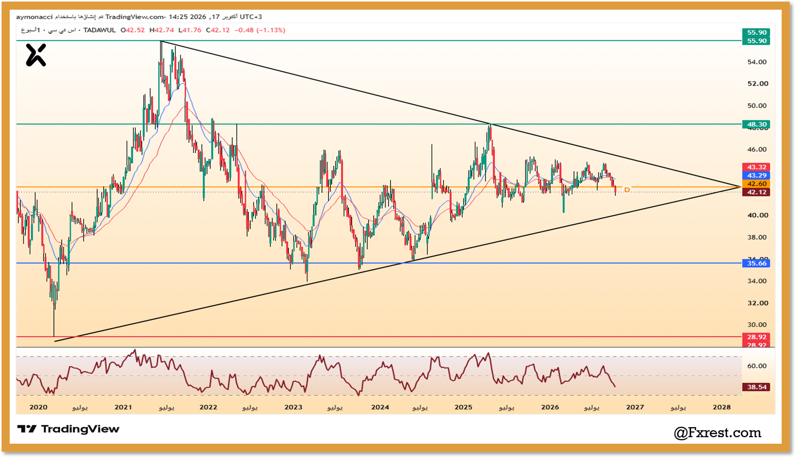Click the 2020 label on the time axis
This screenshot has height=458, width=796.
(38, 407)
